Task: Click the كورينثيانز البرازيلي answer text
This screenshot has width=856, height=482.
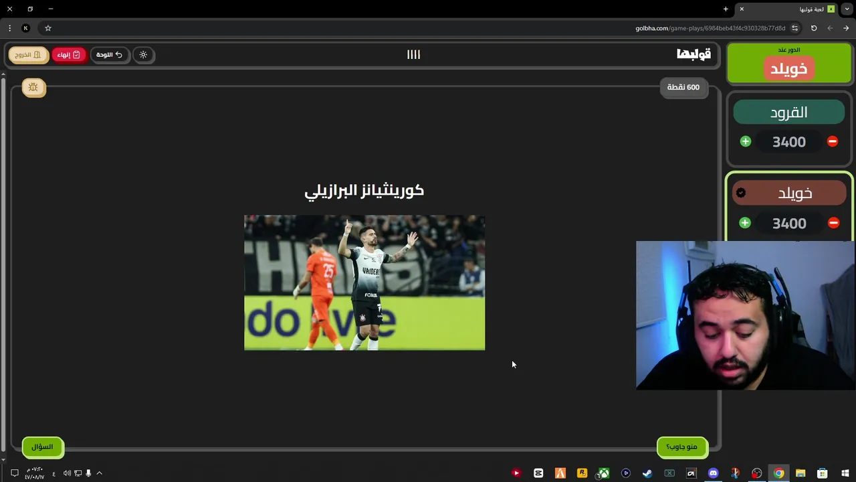Action: [x=364, y=190]
